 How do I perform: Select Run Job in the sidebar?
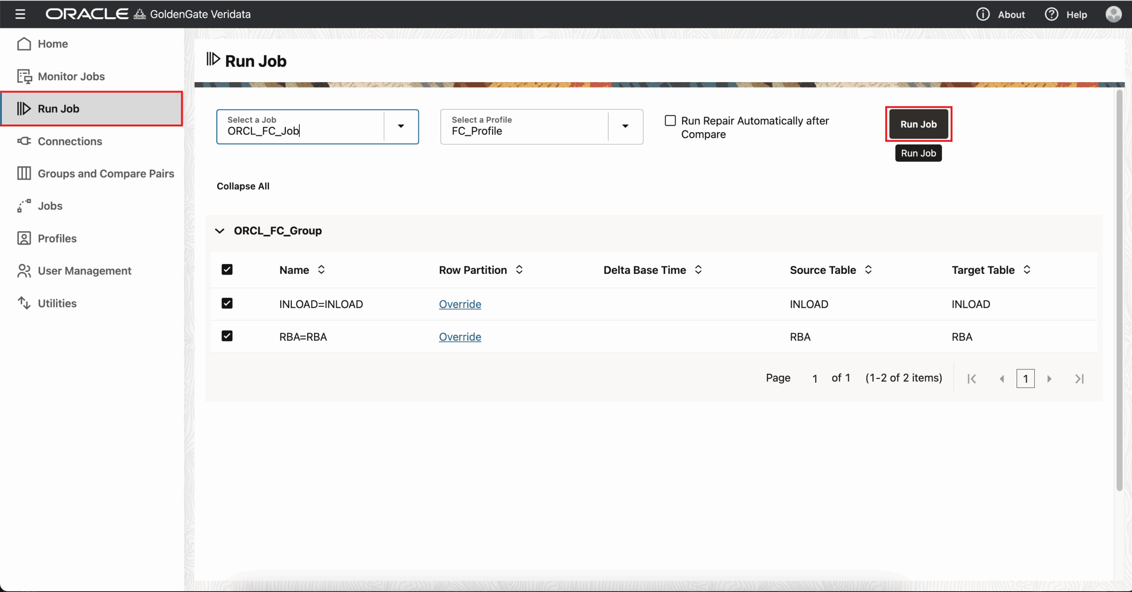[x=92, y=109]
